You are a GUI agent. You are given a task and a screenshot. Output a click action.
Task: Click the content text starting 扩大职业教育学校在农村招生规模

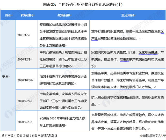128,101
